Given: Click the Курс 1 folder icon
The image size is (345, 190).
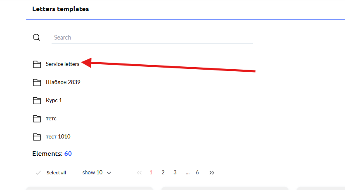Looking at the screenshot, I should [x=37, y=101].
